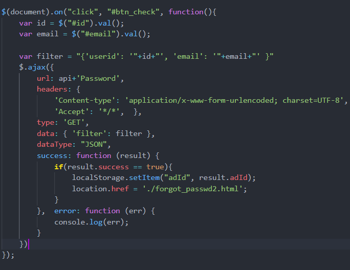The height and width of the screenshot is (270, 350).
Task: Click the if keyword in result.success check
Action: (x=59, y=167)
